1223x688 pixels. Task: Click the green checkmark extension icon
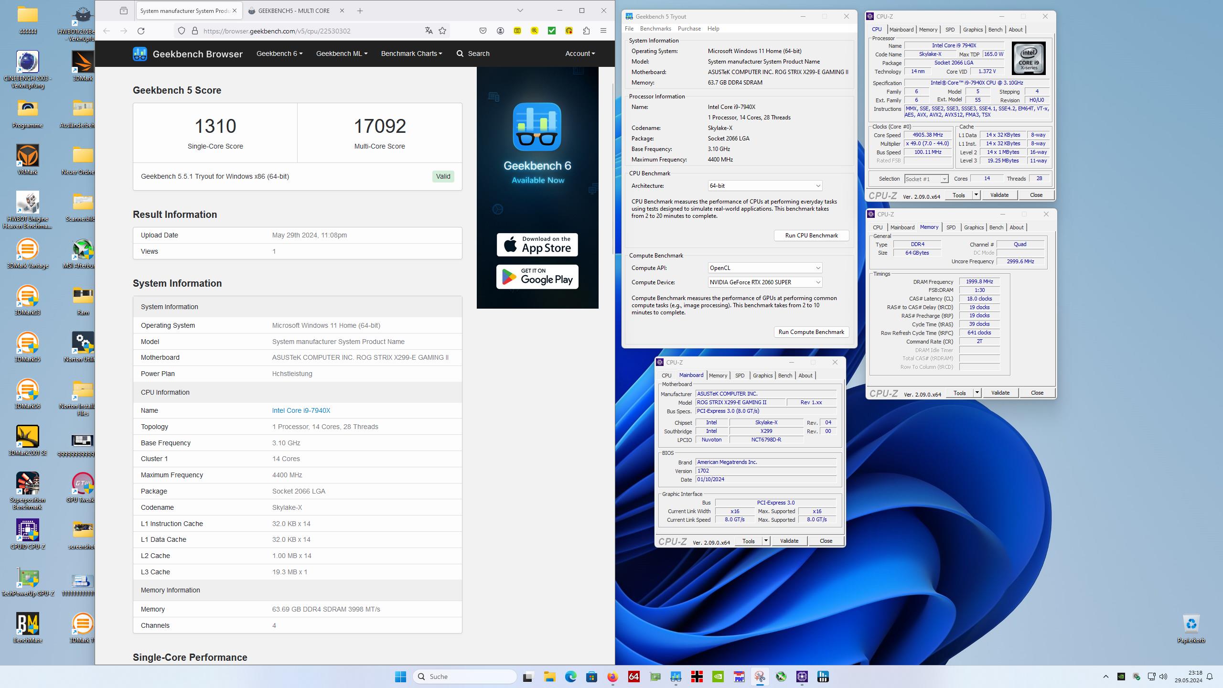click(x=552, y=31)
